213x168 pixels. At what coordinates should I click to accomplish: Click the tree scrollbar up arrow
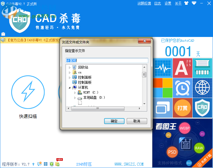[x=144, y=67]
